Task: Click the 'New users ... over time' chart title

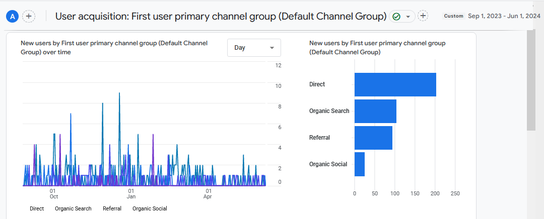Action: 114,48
